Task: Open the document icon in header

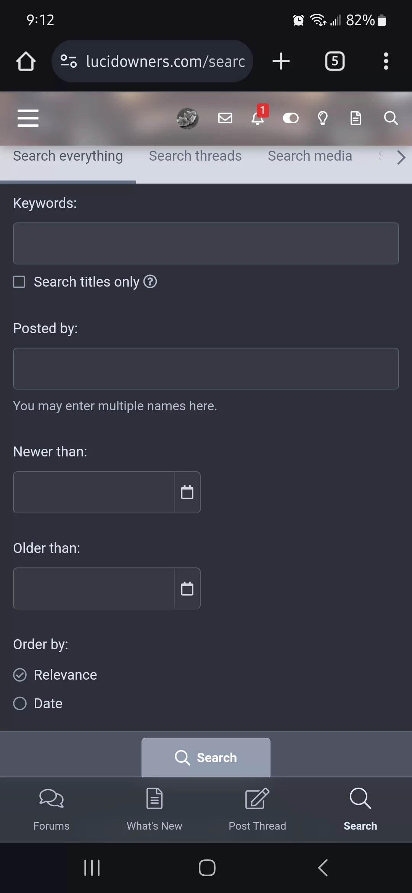Action: click(x=356, y=118)
